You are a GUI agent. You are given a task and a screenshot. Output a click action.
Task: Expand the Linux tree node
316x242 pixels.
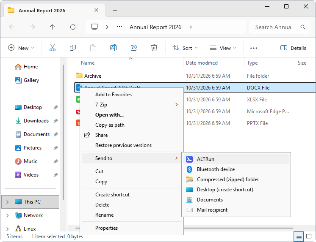[8, 229]
